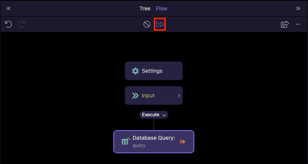Open the share icon in the toolbar
Screen dimensions: 308x164
pyautogui.click(x=284, y=24)
